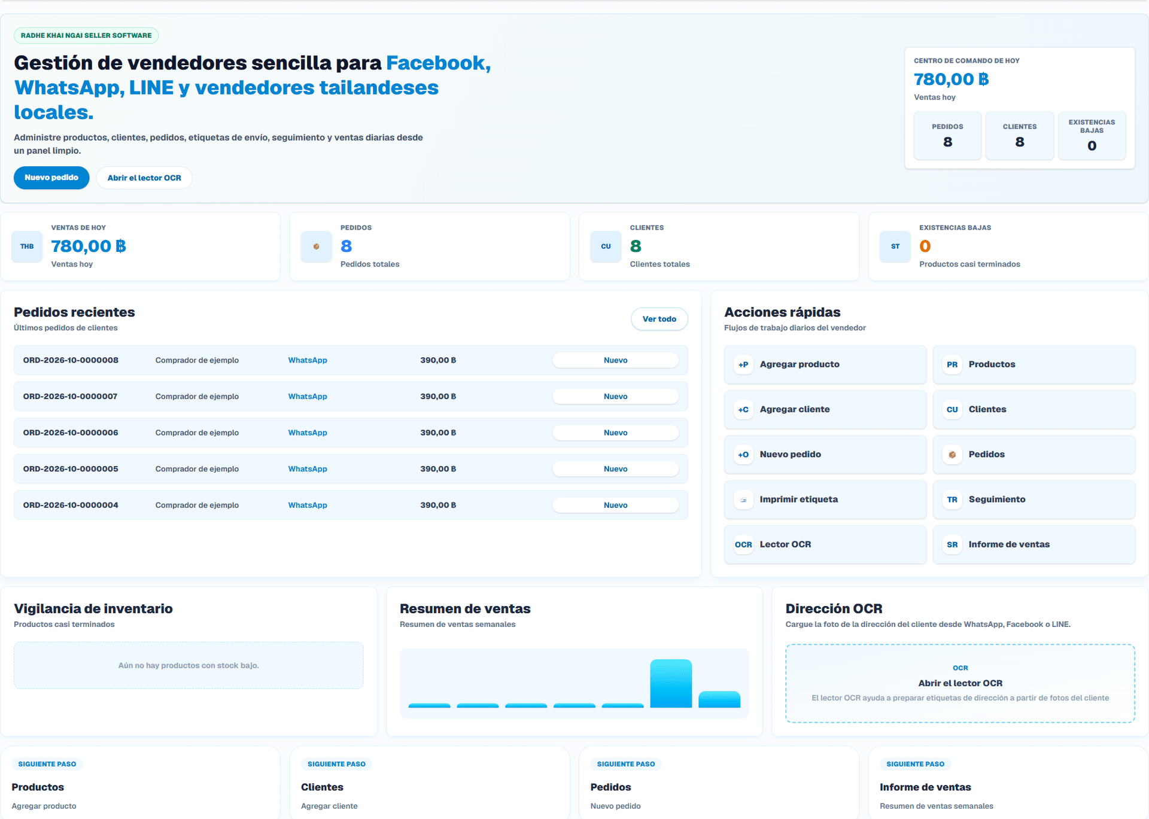Click the blue Nuevo pedido button
Image resolution: width=1149 pixels, height=819 pixels.
click(x=51, y=178)
